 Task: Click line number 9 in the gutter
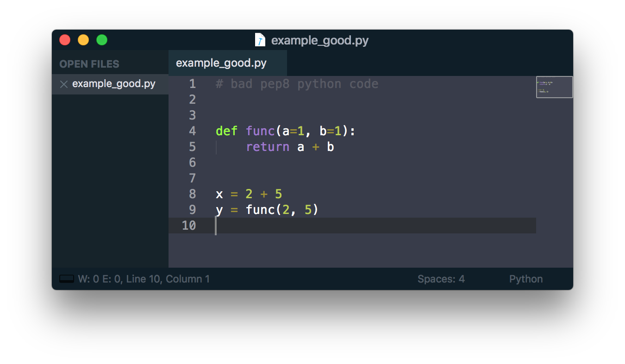click(193, 210)
